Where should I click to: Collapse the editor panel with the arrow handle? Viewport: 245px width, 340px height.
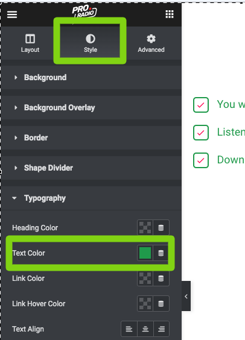tap(186, 296)
